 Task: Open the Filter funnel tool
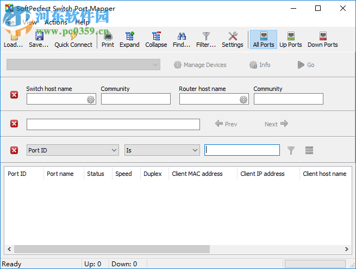coord(206,40)
